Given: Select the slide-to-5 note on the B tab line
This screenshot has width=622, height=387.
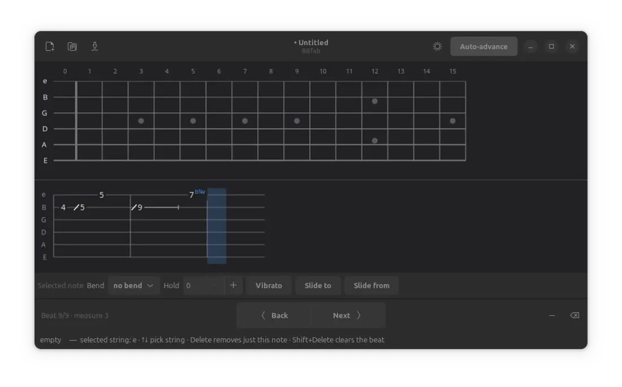Looking at the screenshot, I should click(79, 207).
